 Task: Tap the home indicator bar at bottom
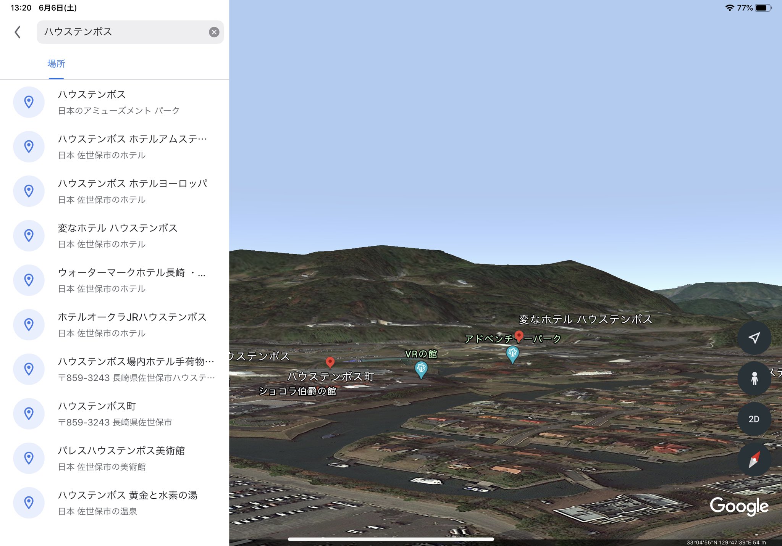point(391,539)
